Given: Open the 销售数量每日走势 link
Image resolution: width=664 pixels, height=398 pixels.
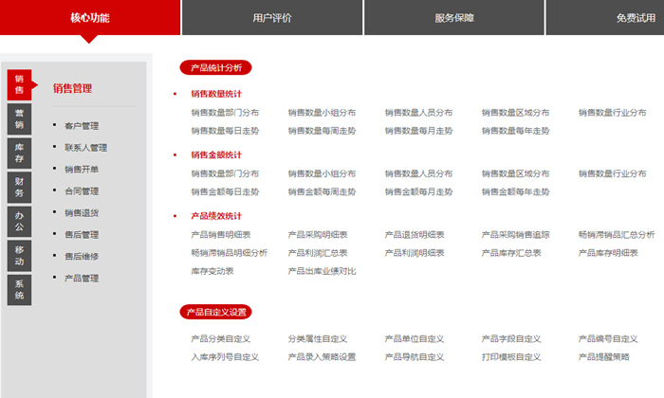Looking at the screenshot, I should (225, 130).
